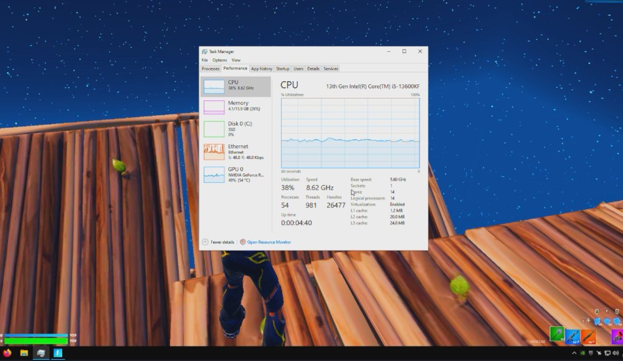Viewport: 623px width, 361px height.
Task: Select the GPU 0 performance entry
Action: click(235, 174)
